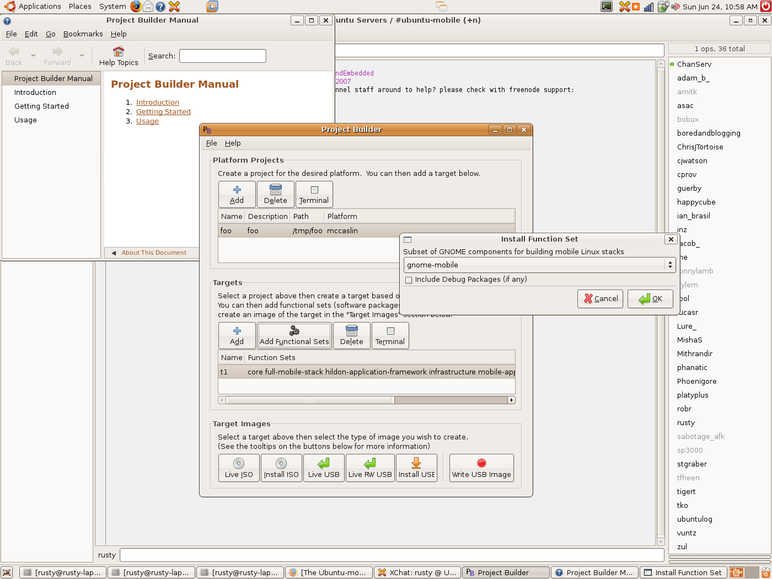Create an Install ISO image

coord(281,468)
